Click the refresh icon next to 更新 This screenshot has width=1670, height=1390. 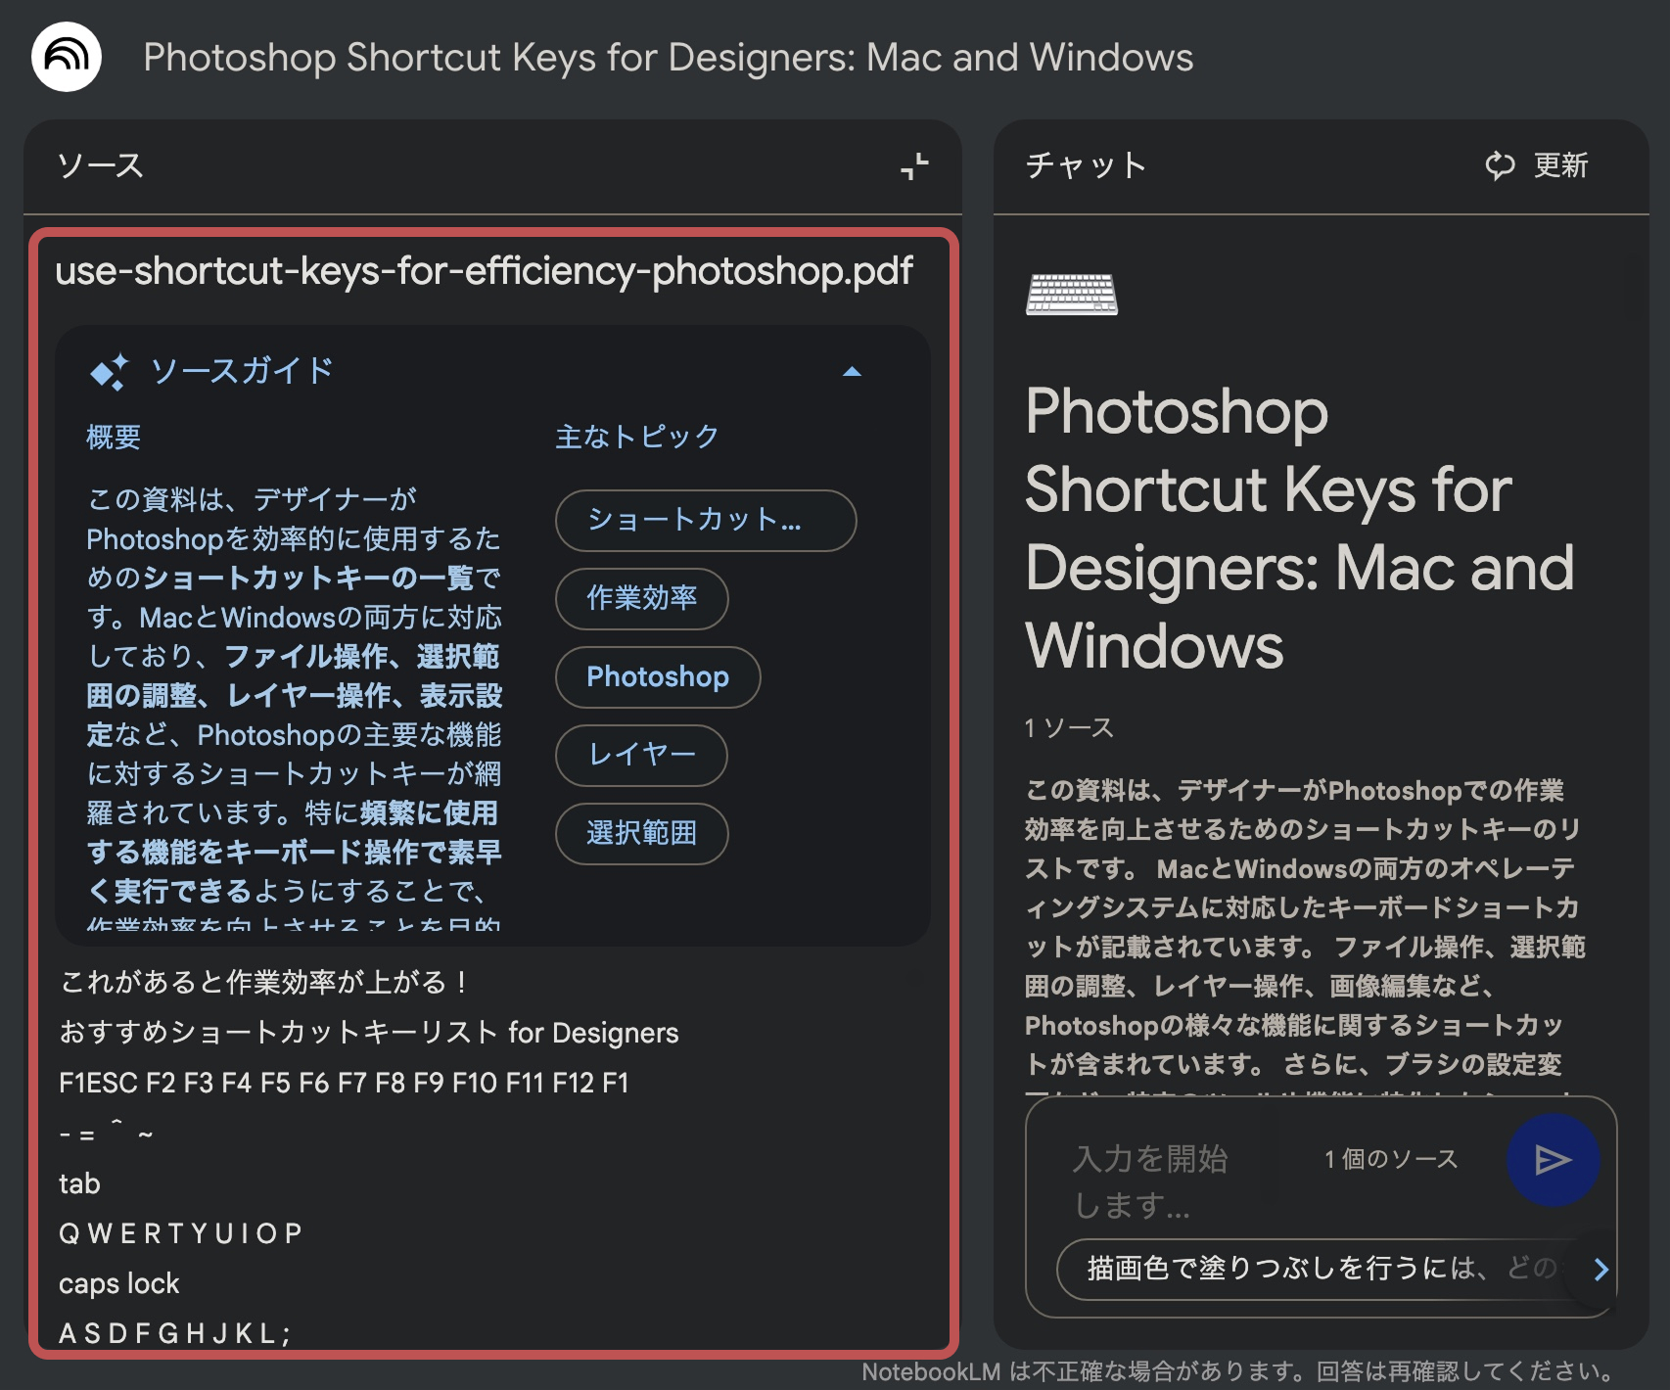(1500, 165)
